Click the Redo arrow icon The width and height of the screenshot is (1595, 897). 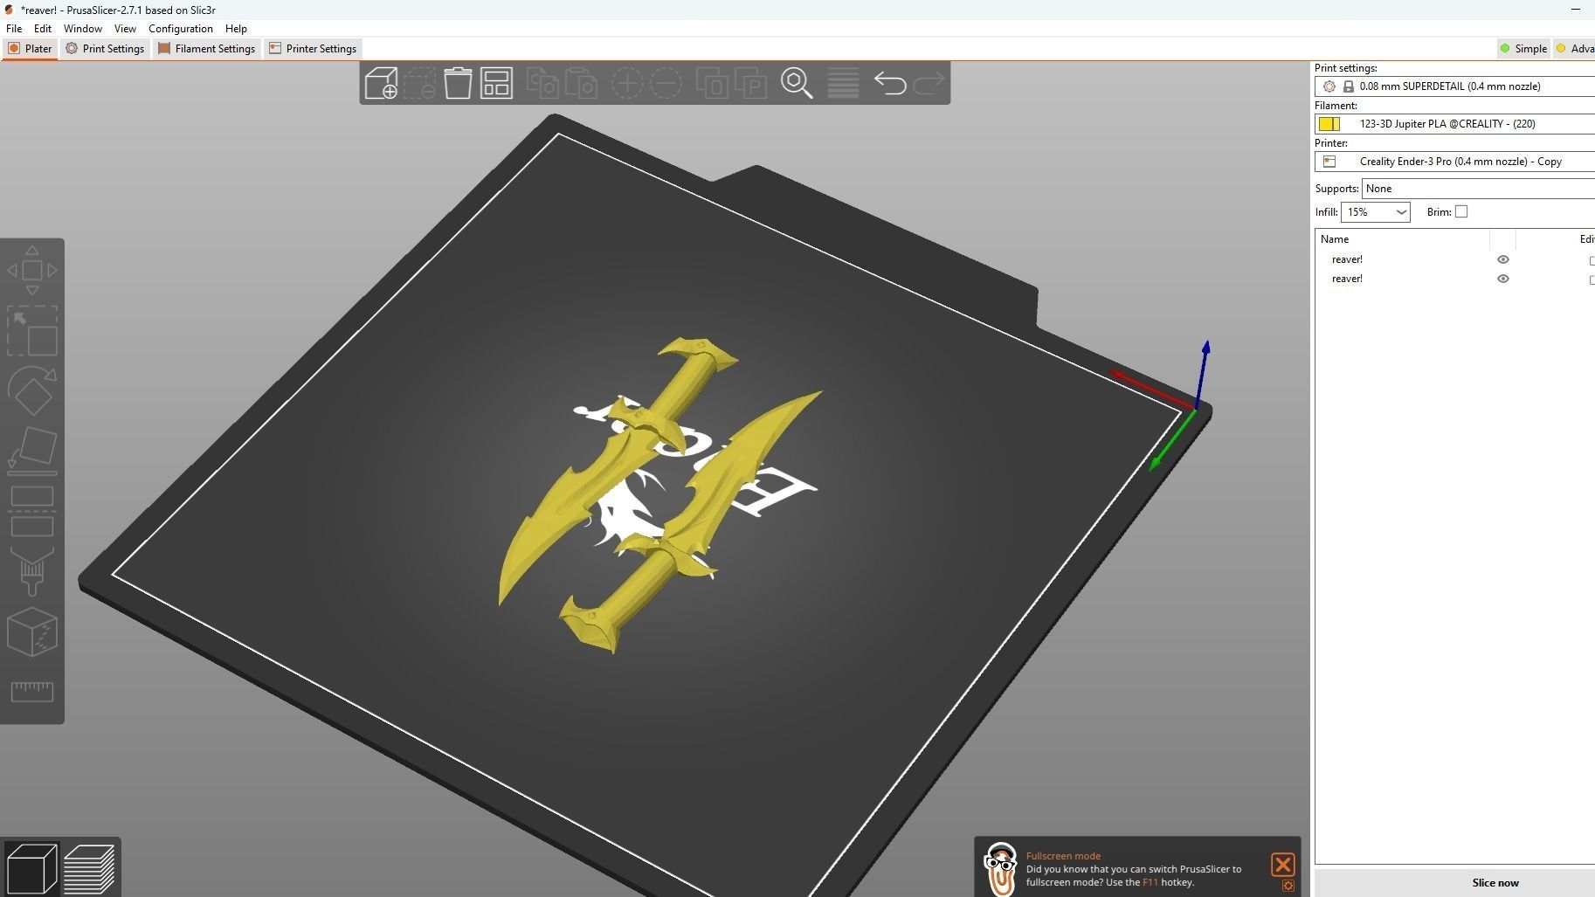pos(929,83)
